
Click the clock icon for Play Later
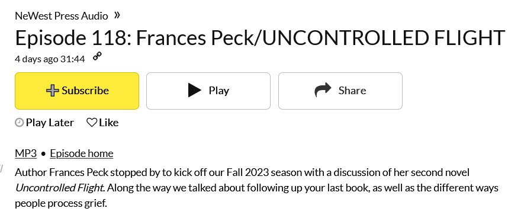click(20, 123)
